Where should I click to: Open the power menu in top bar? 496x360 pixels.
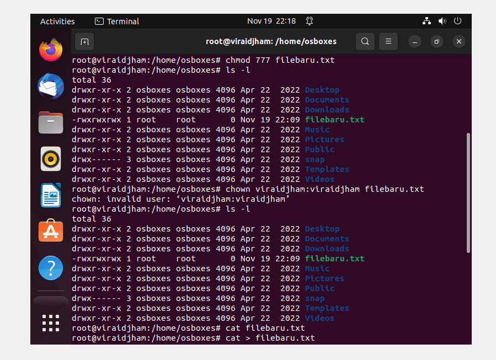point(457,21)
